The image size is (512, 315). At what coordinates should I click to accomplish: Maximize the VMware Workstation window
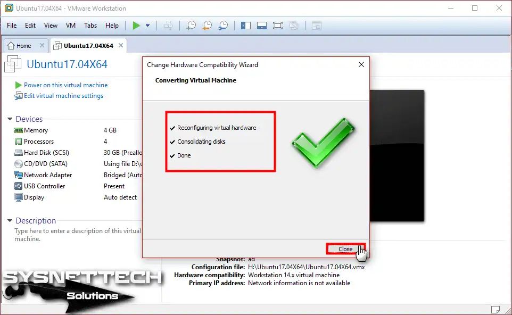pyautogui.click(x=475, y=8)
